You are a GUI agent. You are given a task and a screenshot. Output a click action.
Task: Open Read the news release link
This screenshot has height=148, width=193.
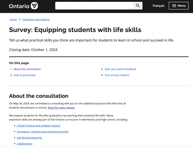(x=61, y=108)
